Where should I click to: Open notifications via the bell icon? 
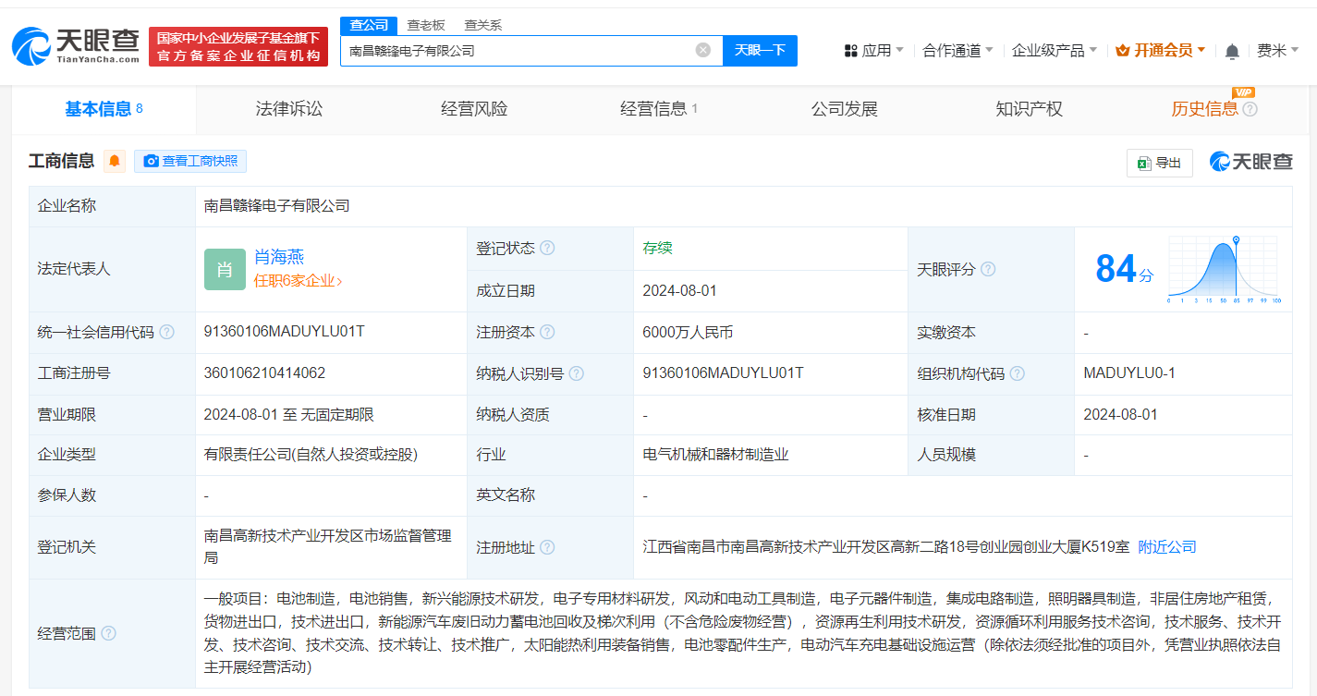(x=1231, y=51)
